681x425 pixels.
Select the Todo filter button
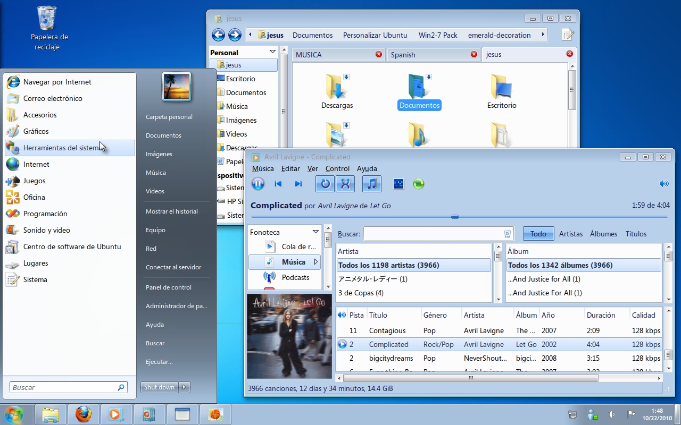[x=538, y=234]
